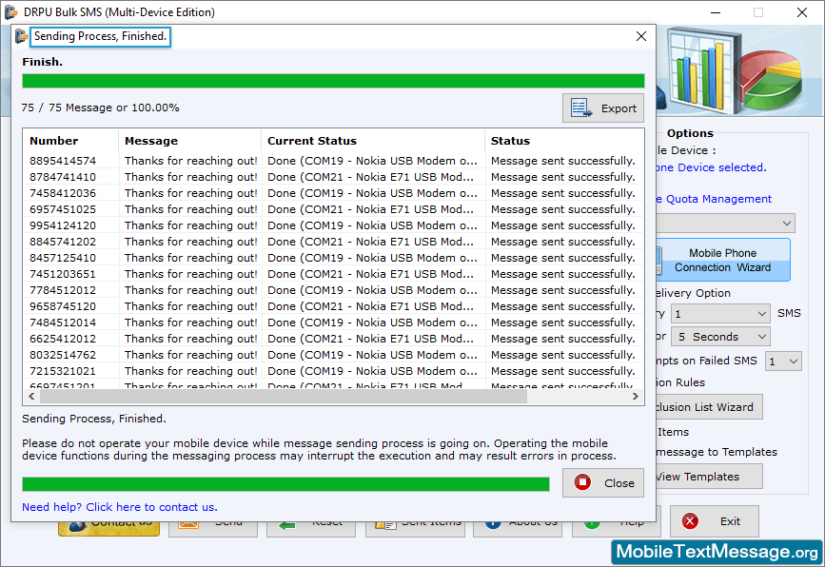The width and height of the screenshot is (825, 567).
Task: Click the Export document icon
Action: (x=581, y=108)
